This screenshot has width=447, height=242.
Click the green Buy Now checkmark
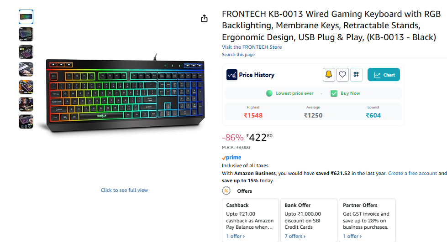click(334, 93)
